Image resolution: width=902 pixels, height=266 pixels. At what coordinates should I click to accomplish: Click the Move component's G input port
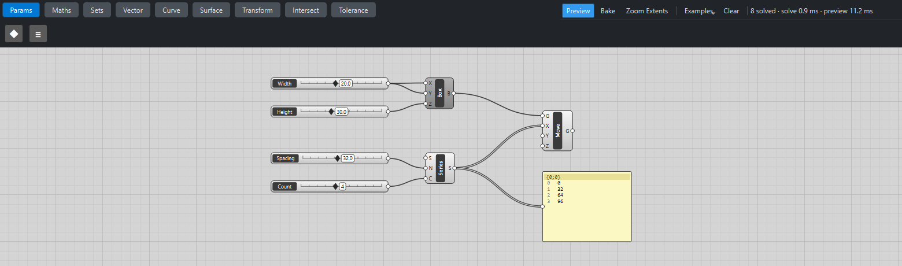click(542, 116)
